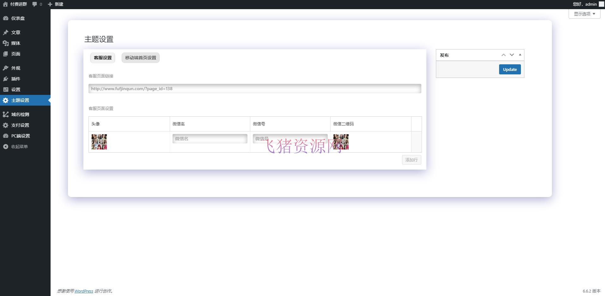Select the 客服设置 tab
Image resolution: width=605 pixels, height=296 pixels.
click(103, 58)
